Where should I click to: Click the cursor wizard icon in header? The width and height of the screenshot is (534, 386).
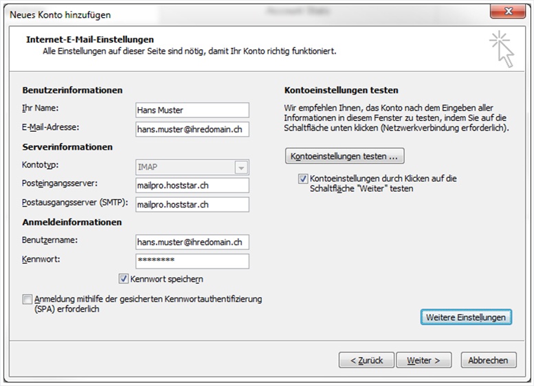502,49
